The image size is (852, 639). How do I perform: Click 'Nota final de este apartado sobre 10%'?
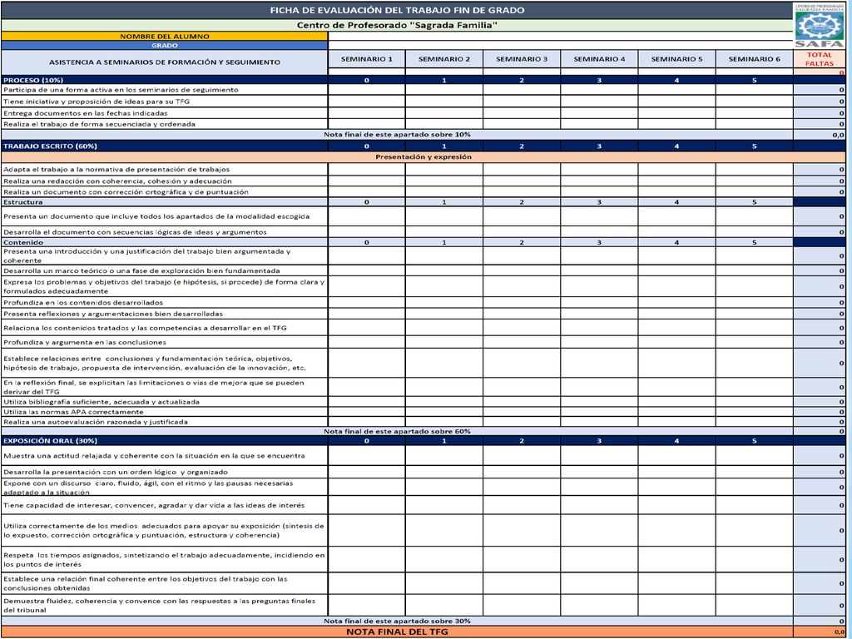coord(397,134)
